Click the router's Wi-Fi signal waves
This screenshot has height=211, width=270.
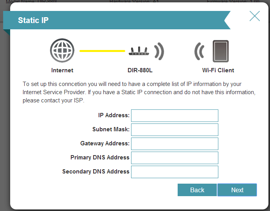[x=159, y=51]
